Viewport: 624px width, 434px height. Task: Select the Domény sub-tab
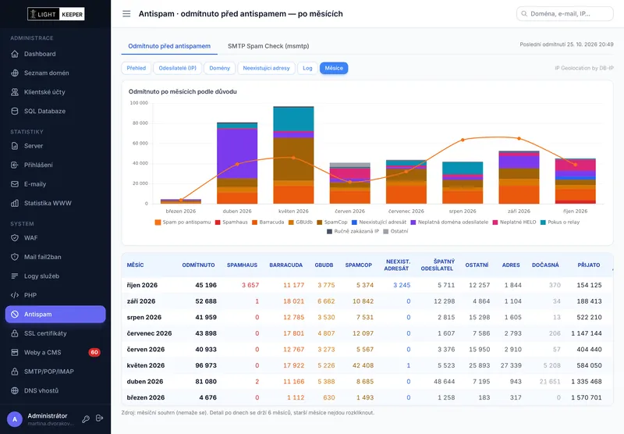click(x=220, y=68)
